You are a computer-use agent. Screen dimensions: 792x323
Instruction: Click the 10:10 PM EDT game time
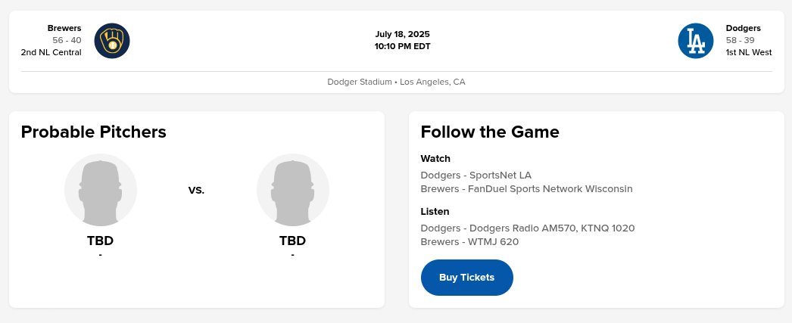click(x=402, y=46)
